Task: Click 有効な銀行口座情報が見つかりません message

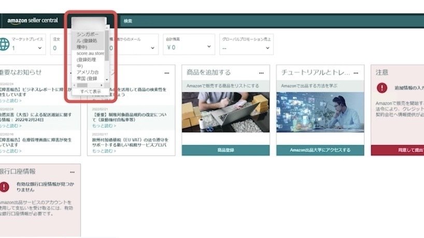Action: [x=45, y=187]
